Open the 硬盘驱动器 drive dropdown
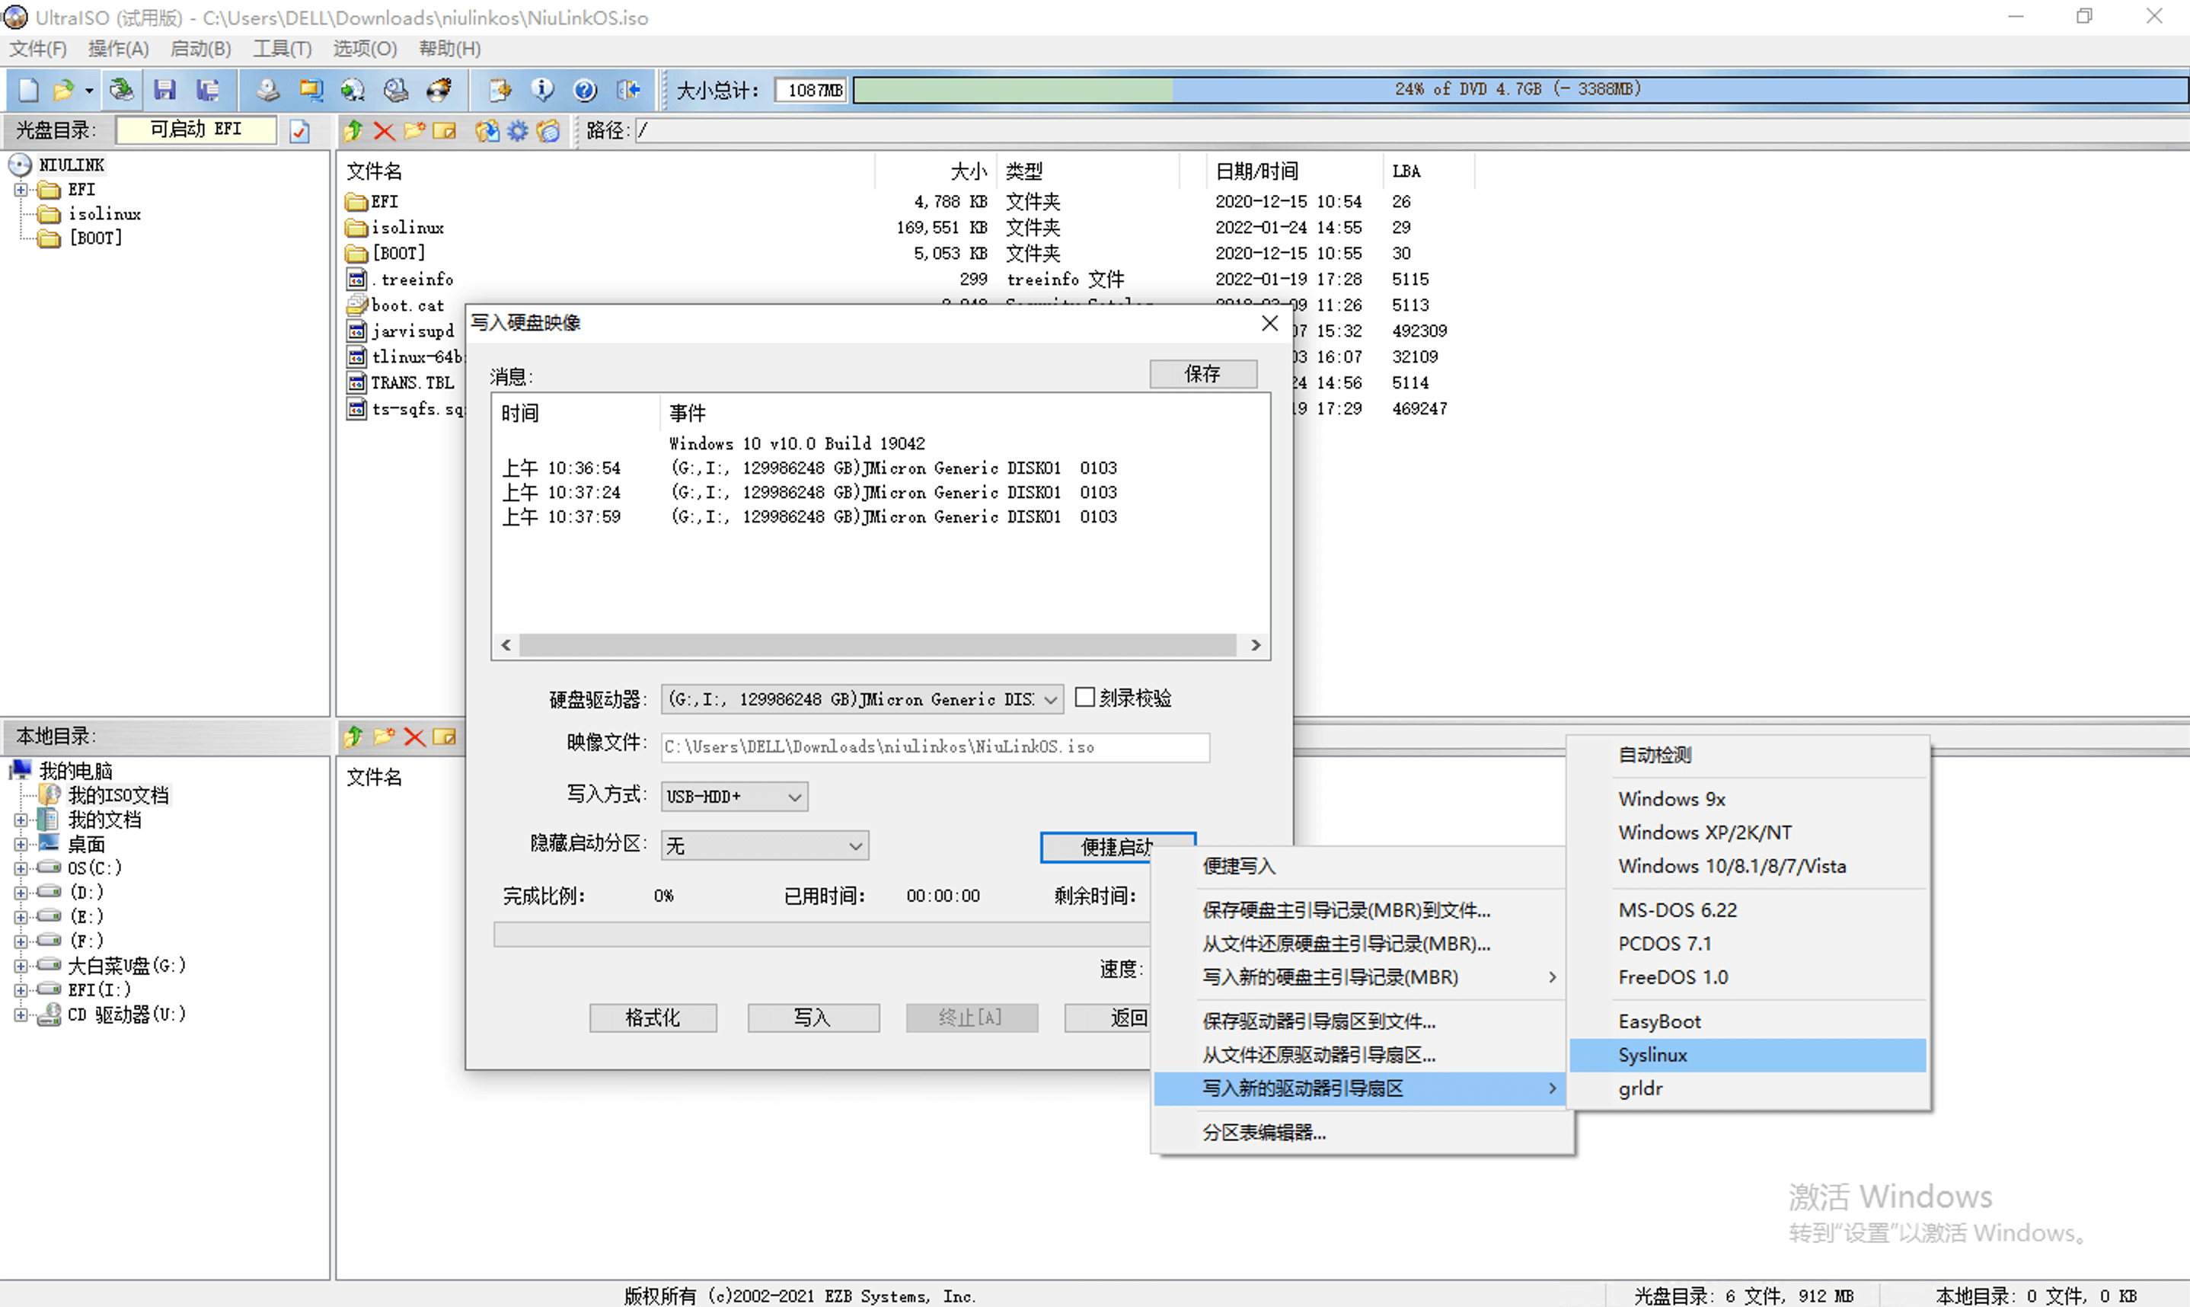The height and width of the screenshot is (1307, 2190). click(1050, 699)
